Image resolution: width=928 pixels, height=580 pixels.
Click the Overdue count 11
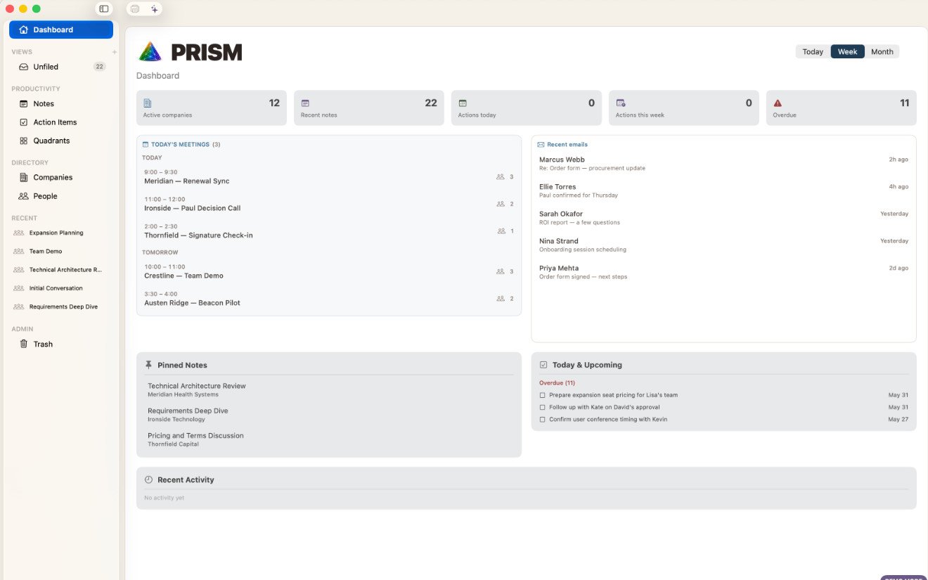click(x=905, y=103)
